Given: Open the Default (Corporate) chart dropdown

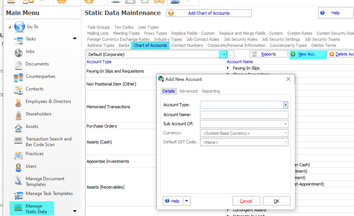Looking at the screenshot, I should 224,54.
